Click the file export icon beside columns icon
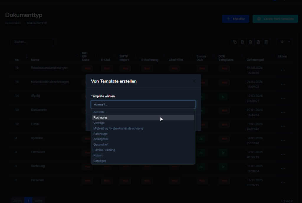Image resolution: width=302 pixels, height=203 pixels. pos(258,42)
